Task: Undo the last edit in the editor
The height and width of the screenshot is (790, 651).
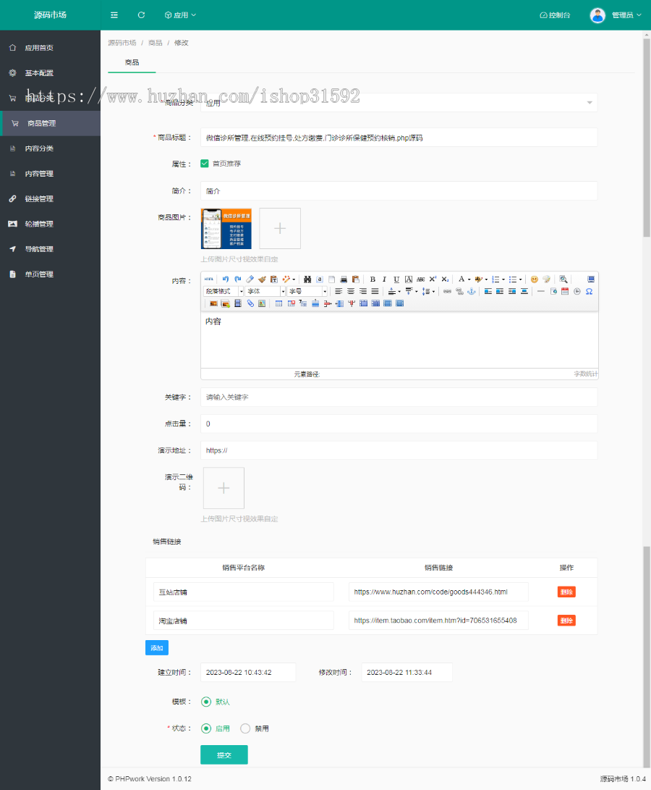Action: (226, 279)
